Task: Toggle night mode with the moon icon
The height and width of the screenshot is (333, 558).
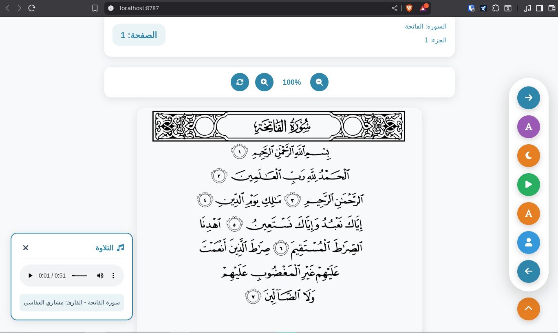Action: [528, 156]
